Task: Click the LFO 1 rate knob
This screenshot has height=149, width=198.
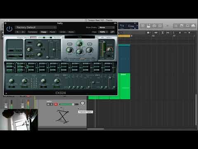Action: coord(24,81)
